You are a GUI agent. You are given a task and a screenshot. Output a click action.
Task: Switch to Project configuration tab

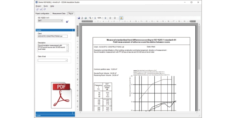coord(43,13)
